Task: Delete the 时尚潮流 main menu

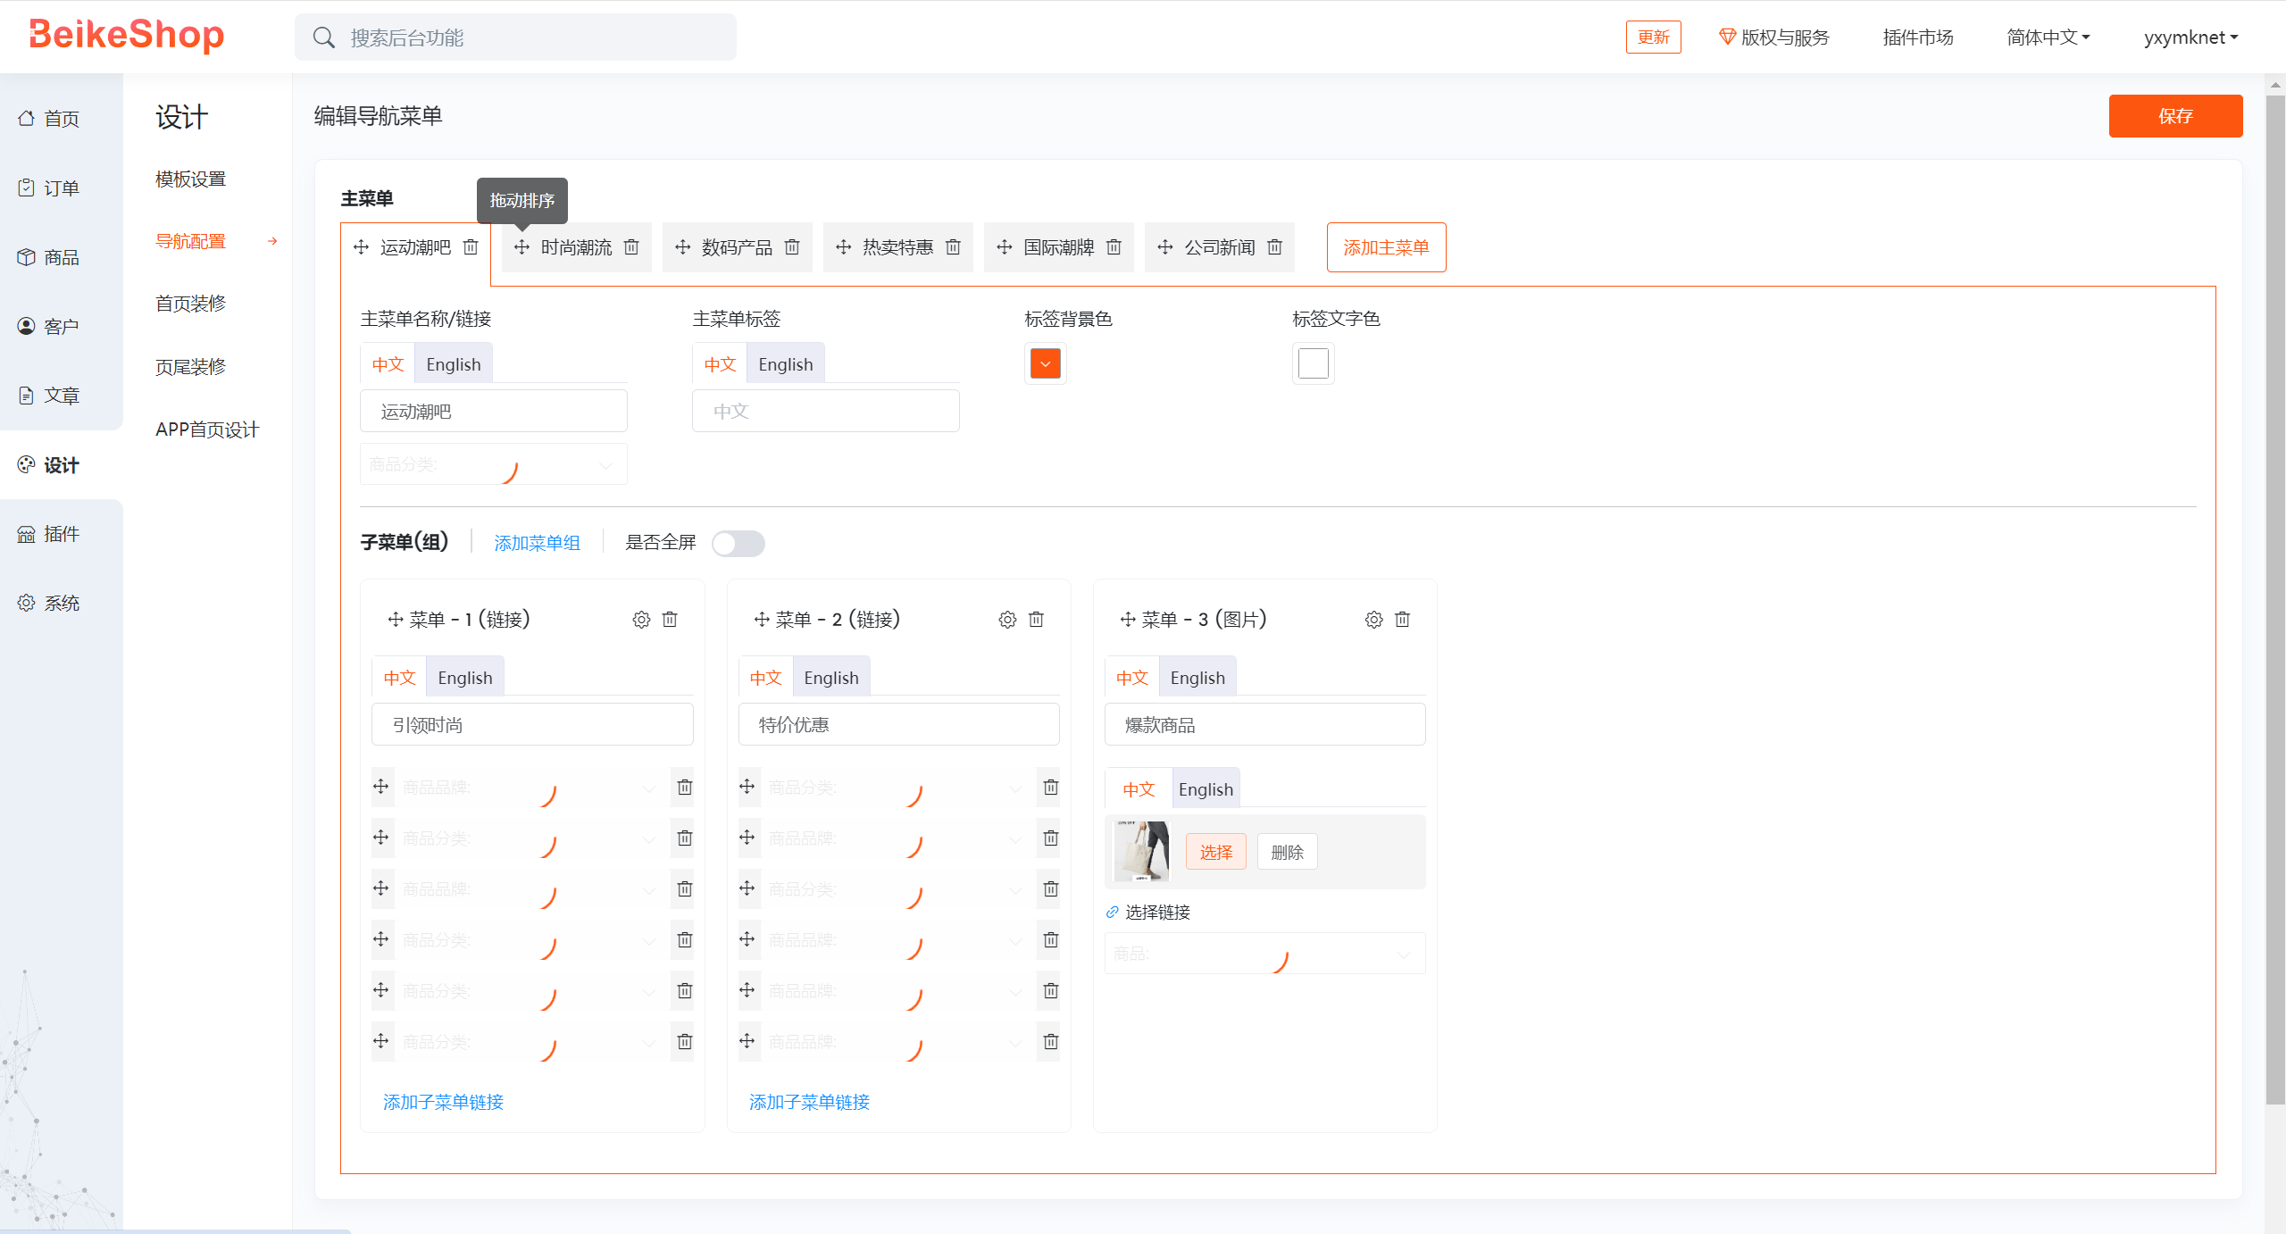Action: coord(631,247)
